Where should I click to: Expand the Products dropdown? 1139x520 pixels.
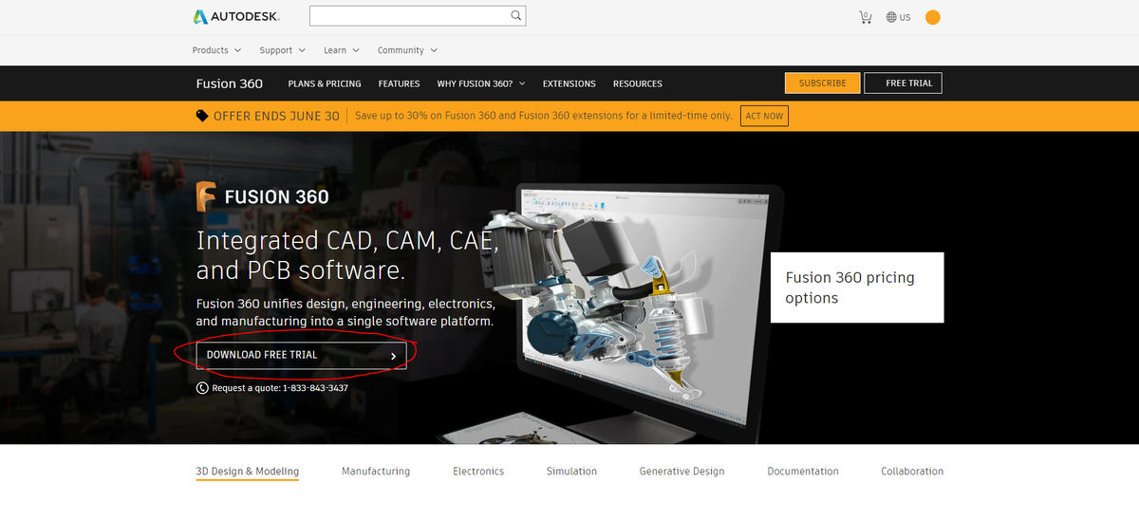click(x=216, y=50)
